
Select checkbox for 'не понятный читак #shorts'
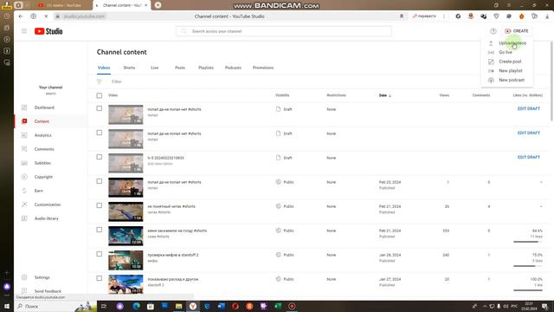click(x=100, y=205)
